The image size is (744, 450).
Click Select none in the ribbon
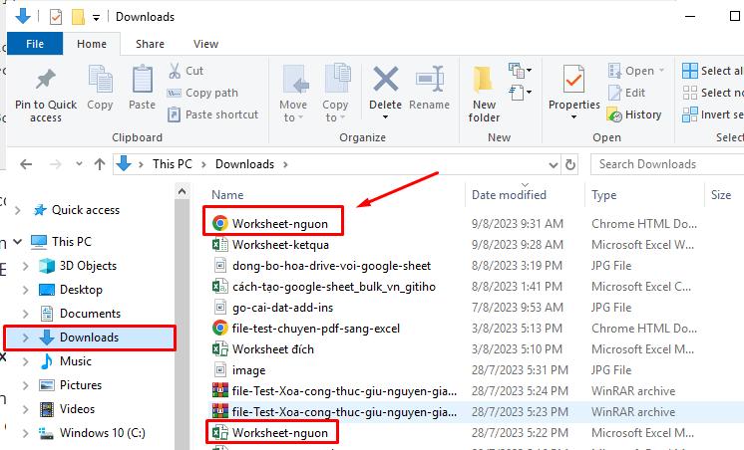click(x=712, y=93)
